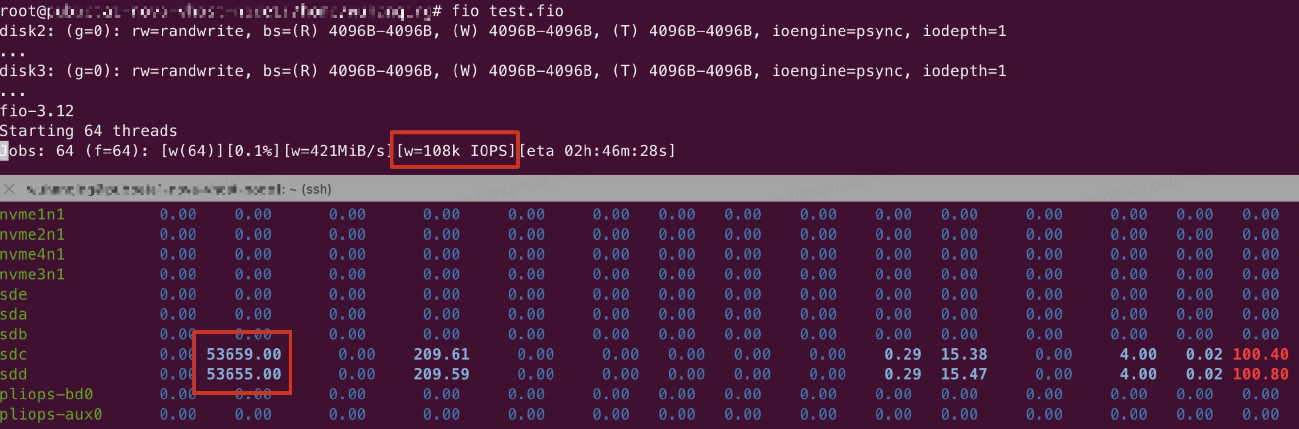
Task: Click the sdc device row label
Action: click(14, 355)
